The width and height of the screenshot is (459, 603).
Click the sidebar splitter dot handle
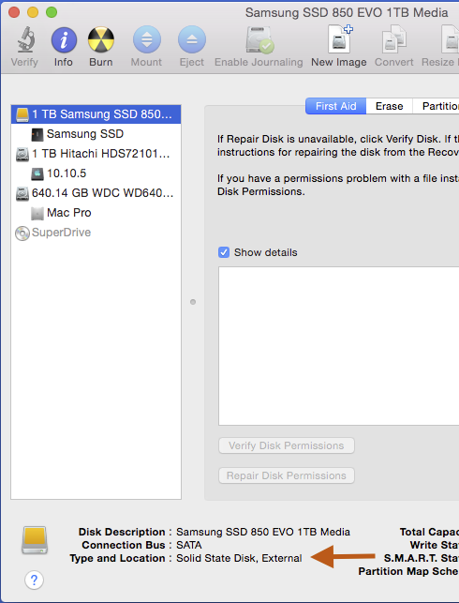(x=193, y=302)
